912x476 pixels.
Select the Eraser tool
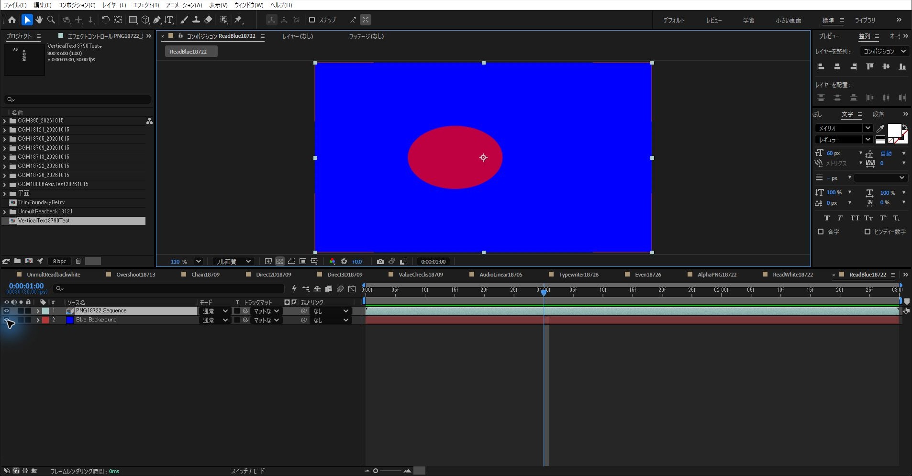[x=208, y=20]
